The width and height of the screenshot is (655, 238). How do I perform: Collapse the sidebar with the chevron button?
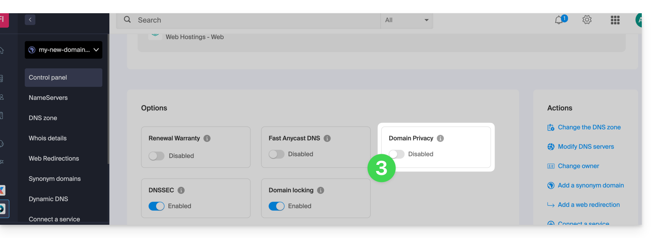(30, 19)
